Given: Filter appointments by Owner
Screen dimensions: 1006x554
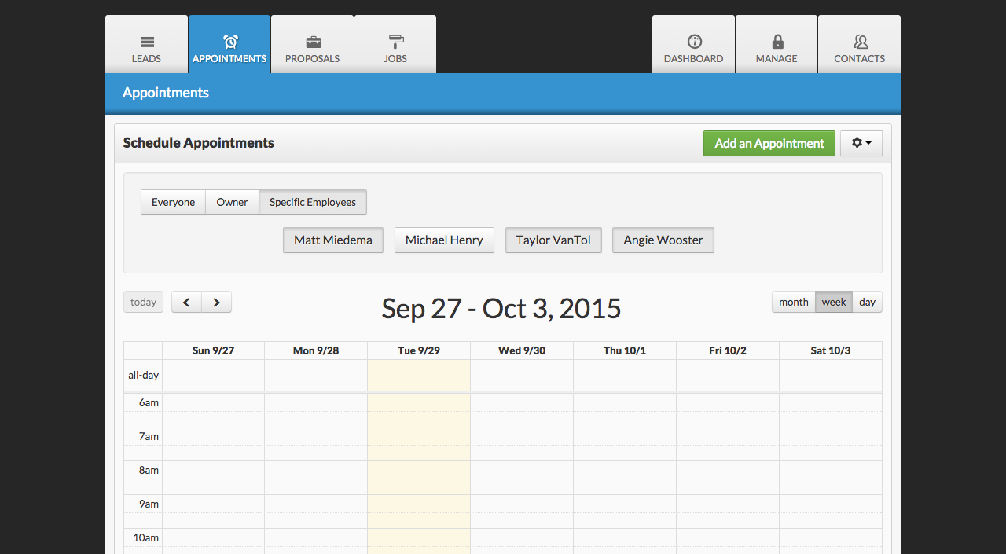Looking at the screenshot, I should [233, 202].
